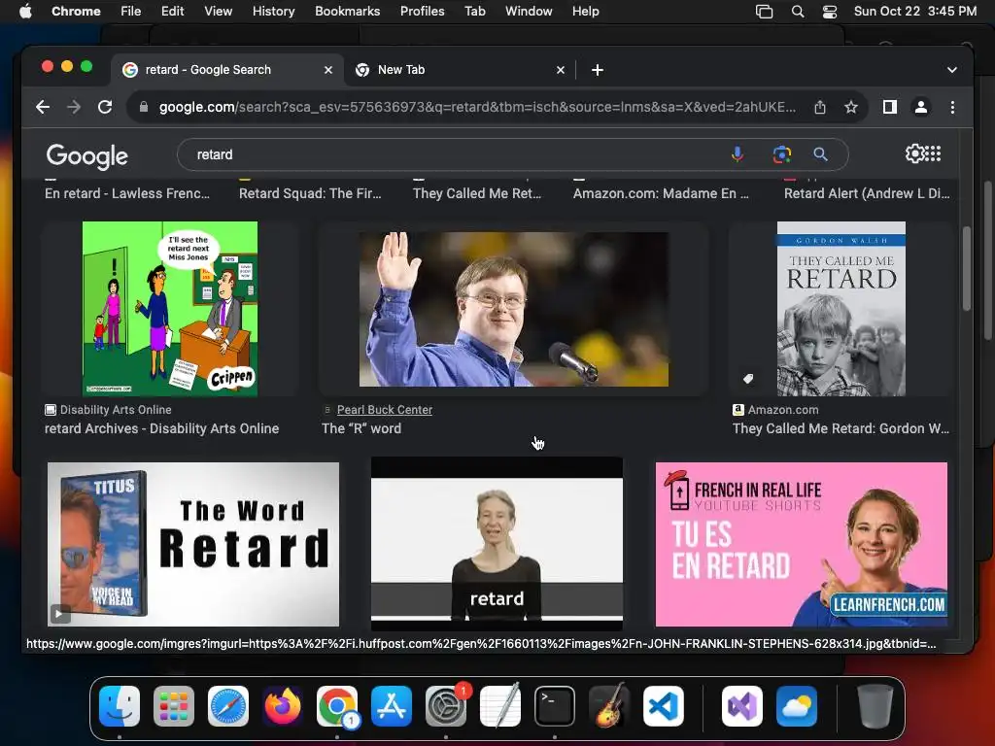Screen dimensions: 995x746
Task: Start voice search with the microphone
Action: point(738,154)
